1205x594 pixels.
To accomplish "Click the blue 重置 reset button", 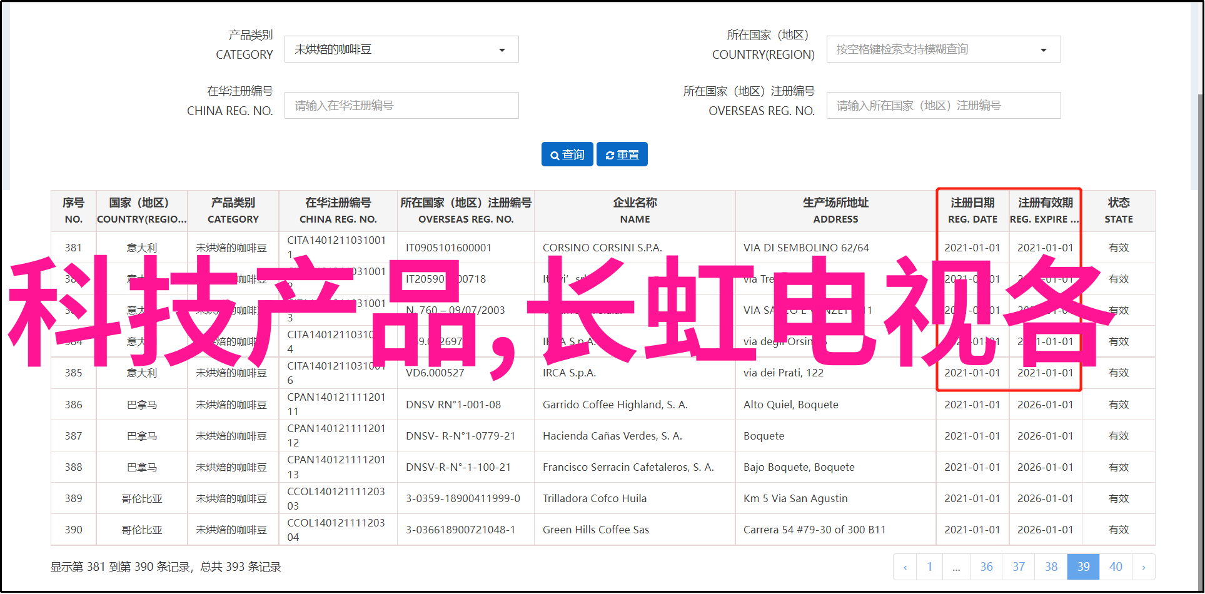I will point(622,154).
